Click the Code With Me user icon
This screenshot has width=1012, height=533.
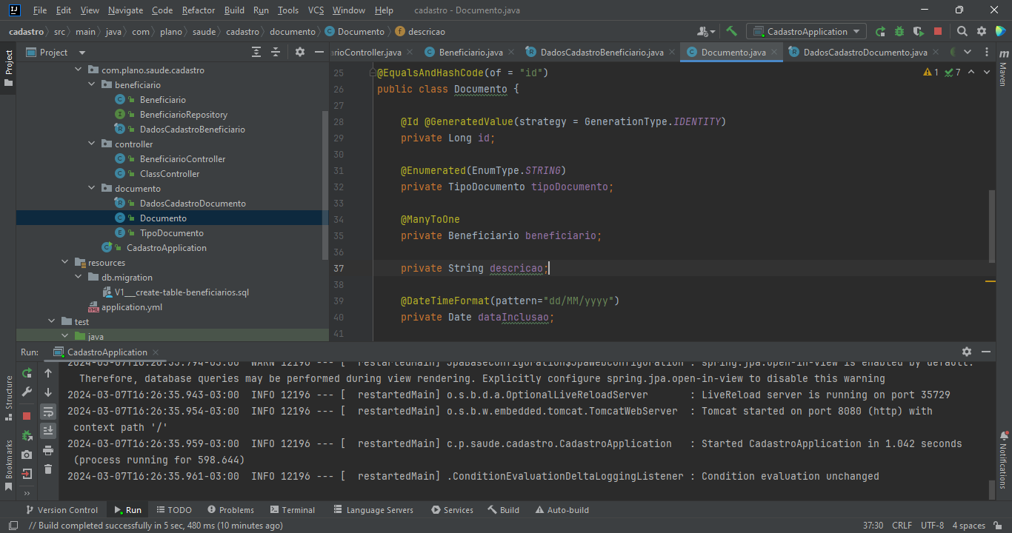point(706,31)
